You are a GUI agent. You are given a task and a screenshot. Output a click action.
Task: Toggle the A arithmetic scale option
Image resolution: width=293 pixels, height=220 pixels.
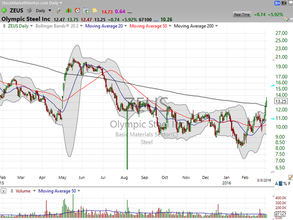pos(276,184)
